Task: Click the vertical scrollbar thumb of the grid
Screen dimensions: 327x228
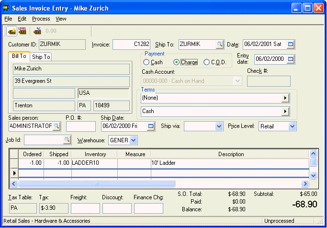Action: point(313,162)
